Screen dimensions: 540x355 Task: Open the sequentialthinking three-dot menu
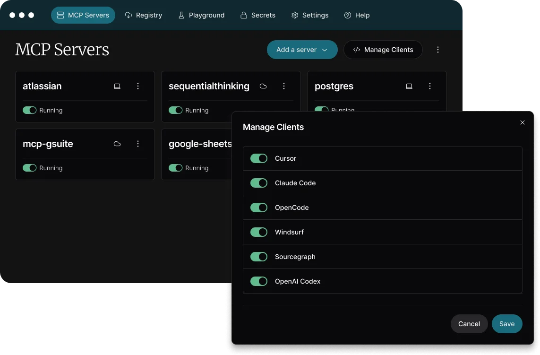(x=284, y=86)
